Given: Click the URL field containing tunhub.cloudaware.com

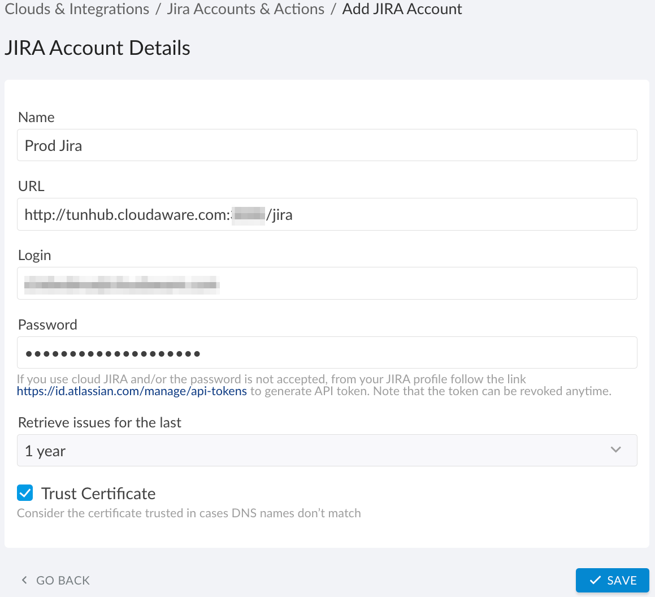Looking at the screenshot, I should 327,214.
